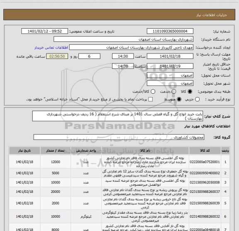
Task: Click the goods group field محصولات کشاورزی
Action: pyautogui.click(x=119, y=137)
